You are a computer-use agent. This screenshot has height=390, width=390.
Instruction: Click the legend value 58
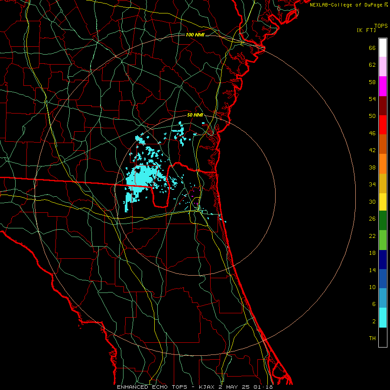(x=372, y=82)
